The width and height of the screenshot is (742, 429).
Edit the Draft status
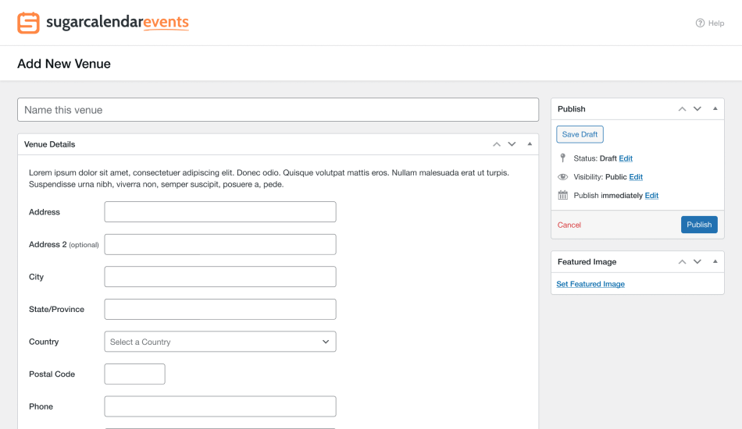tap(626, 158)
